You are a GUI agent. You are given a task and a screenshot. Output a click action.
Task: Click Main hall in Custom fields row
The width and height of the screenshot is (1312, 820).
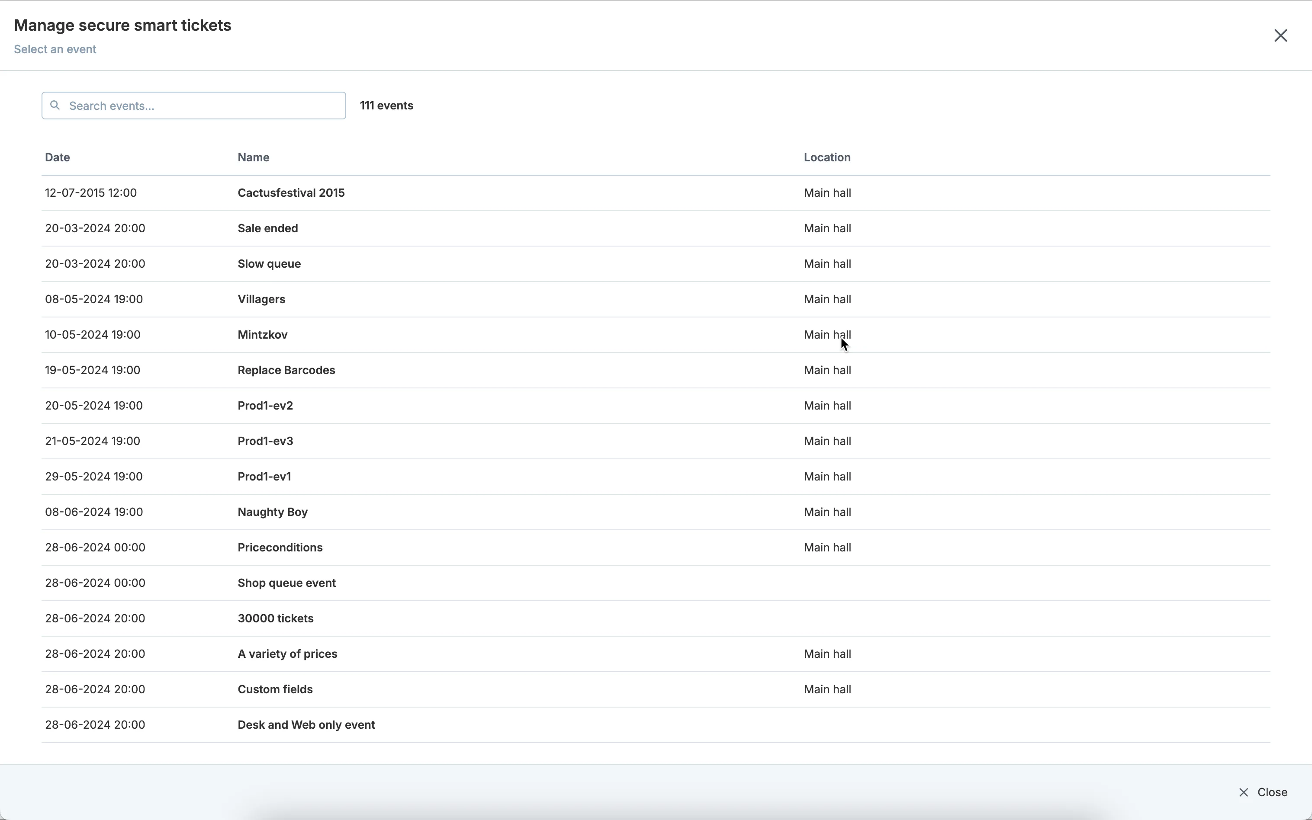point(827,689)
